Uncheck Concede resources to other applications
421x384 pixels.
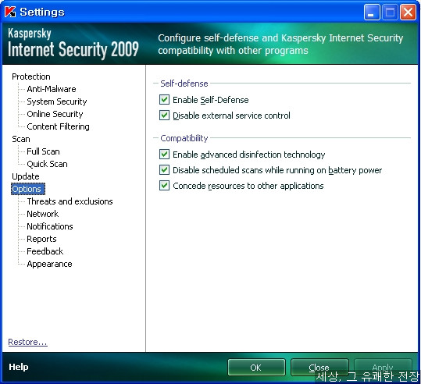click(164, 186)
